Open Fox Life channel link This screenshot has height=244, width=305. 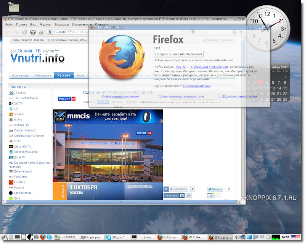pos(19,187)
